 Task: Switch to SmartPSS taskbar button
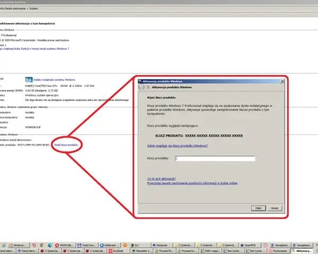pos(250,246)
